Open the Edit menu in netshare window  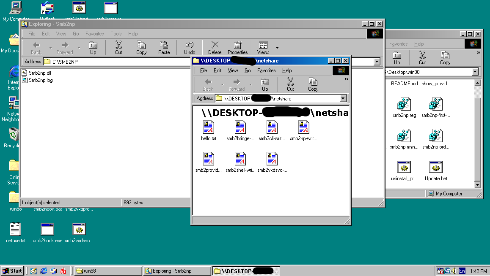(217, 70)
